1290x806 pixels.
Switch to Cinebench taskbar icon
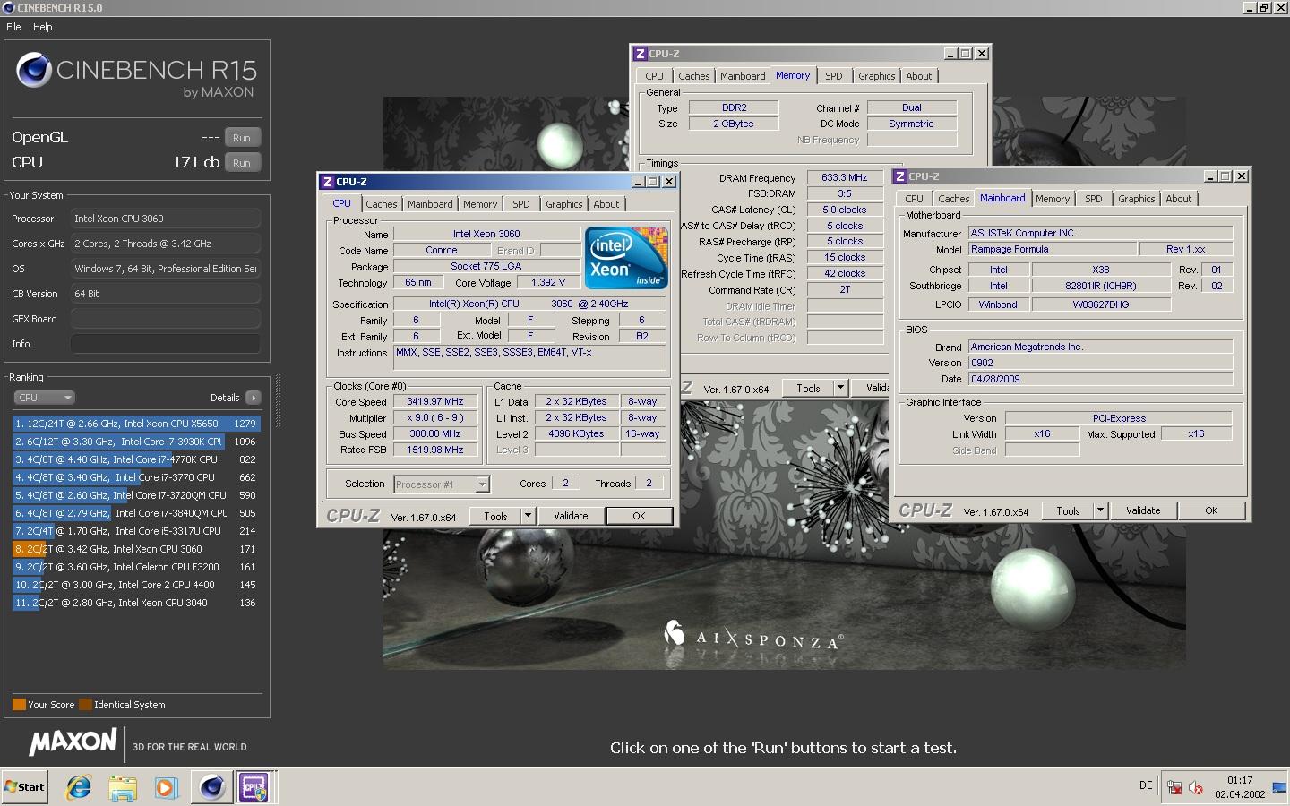pos(212,787)
